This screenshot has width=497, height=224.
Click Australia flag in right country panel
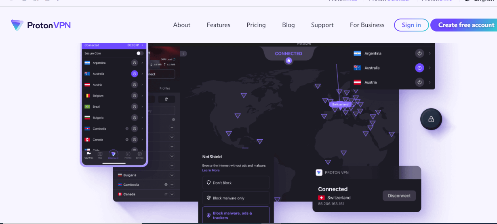pos(357,68)
